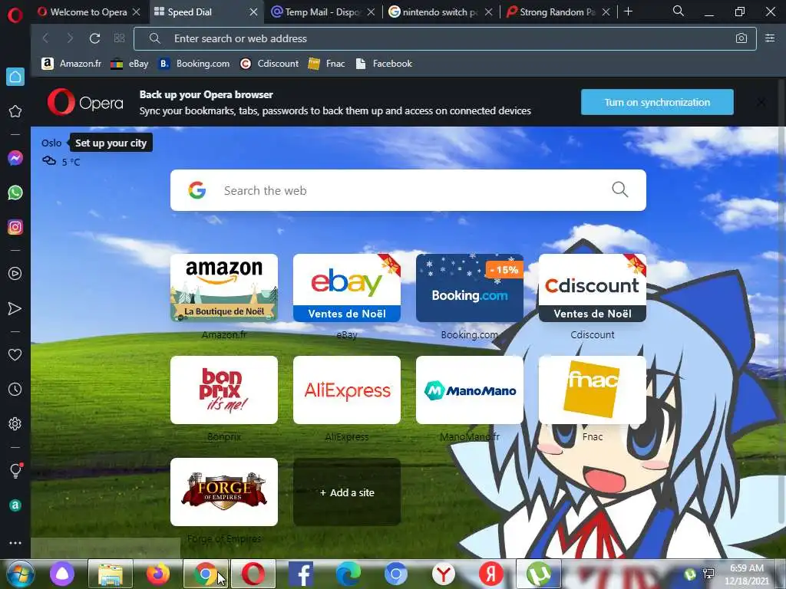Open the Windows Start button
The image size is (786, 589).
pyautogui.click(x=20, y=574)
